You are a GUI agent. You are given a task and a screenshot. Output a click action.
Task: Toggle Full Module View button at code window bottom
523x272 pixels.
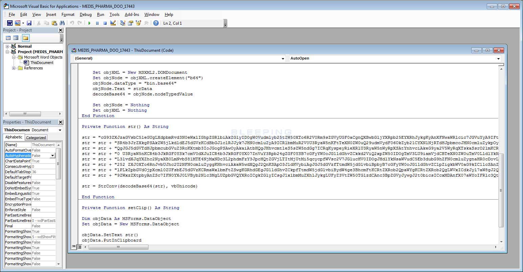[x=79, y=247]
